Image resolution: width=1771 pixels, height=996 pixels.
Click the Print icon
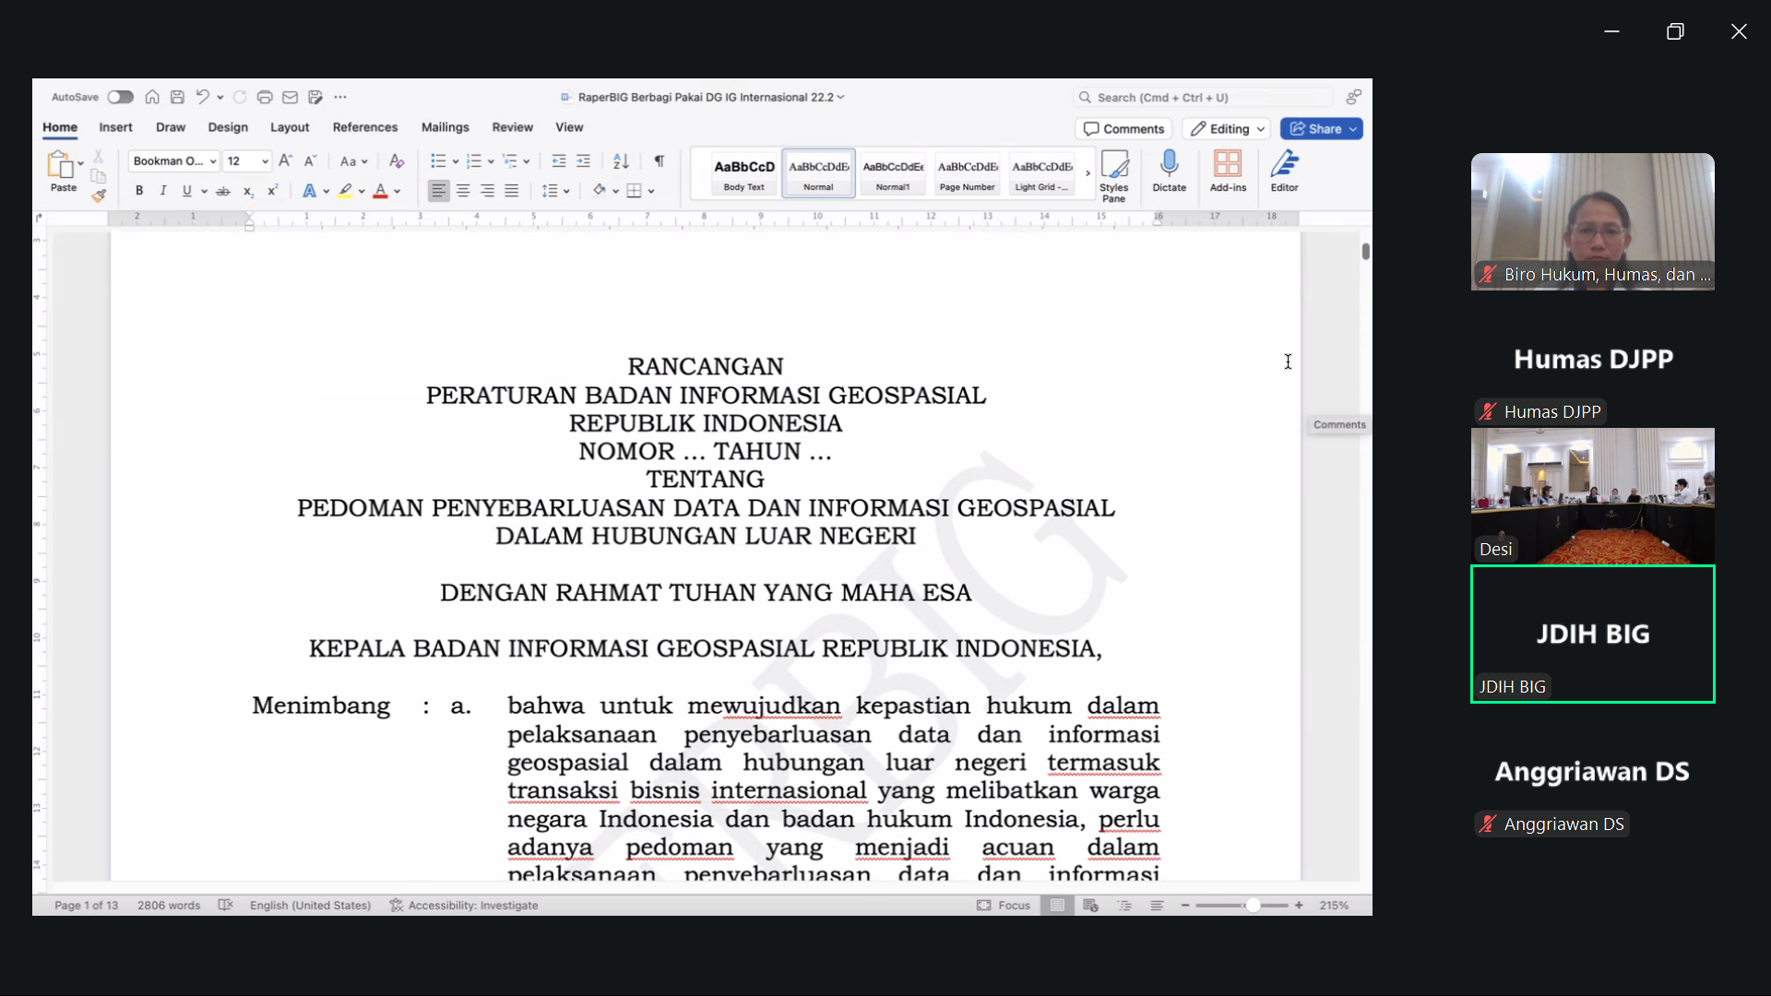click(265, 97)
